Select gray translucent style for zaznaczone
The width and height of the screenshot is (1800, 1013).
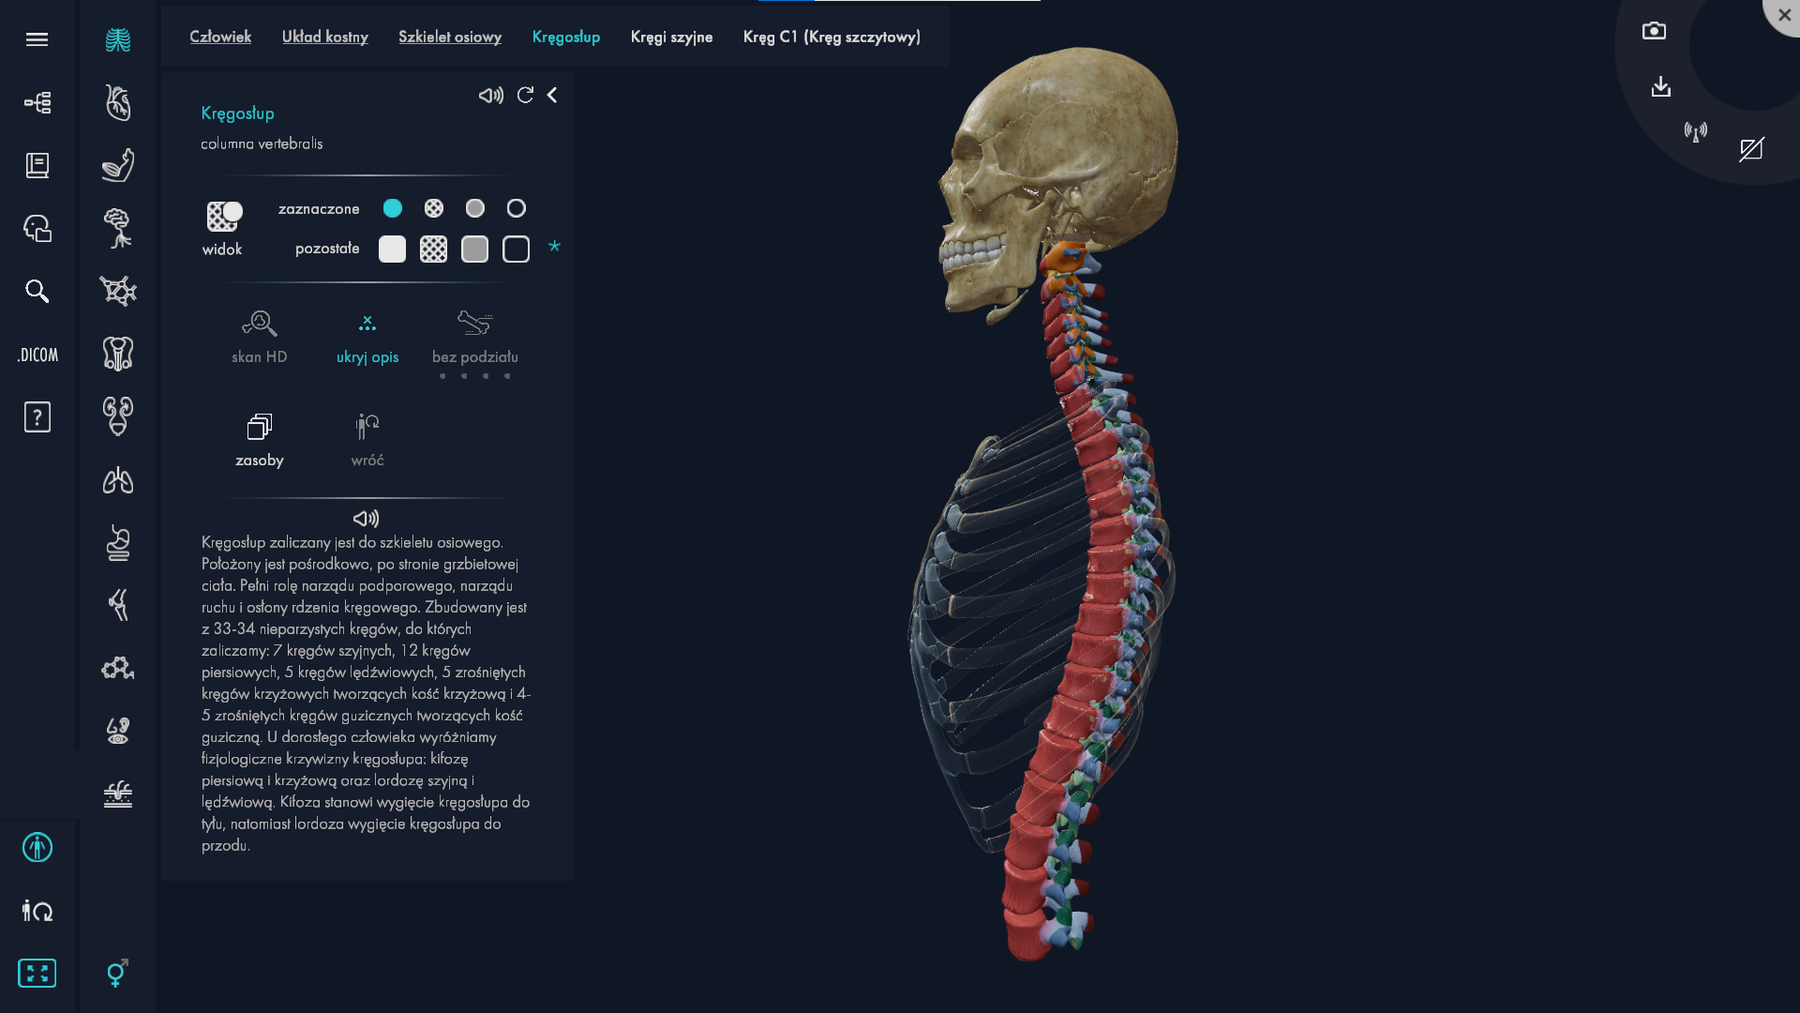[x=475, y=208]
